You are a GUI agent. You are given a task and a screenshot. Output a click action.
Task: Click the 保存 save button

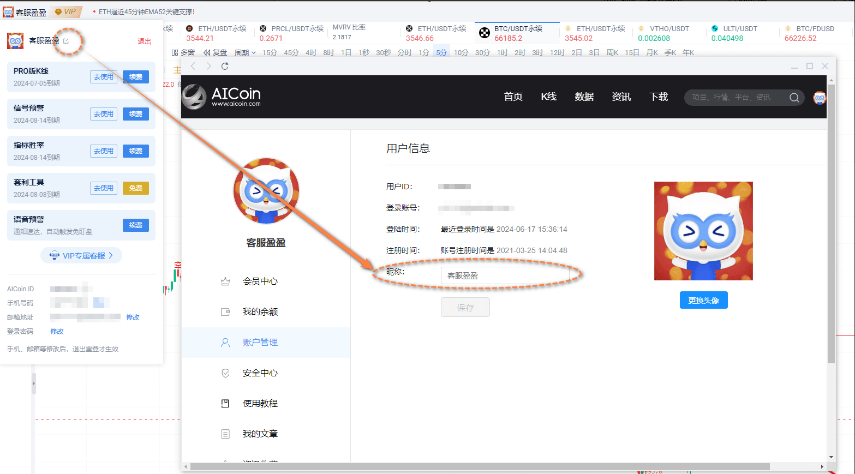coord(465,308)
